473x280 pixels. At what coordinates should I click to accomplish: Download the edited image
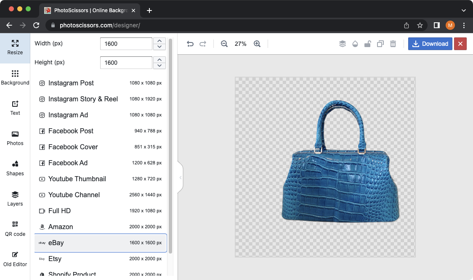coord(430,43)
